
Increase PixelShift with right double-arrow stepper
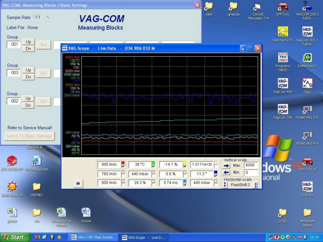point(256,185)
